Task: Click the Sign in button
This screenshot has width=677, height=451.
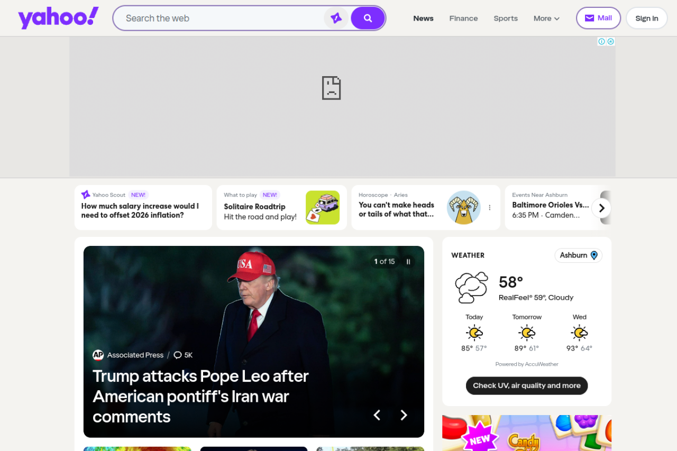Action: (646, 18)
